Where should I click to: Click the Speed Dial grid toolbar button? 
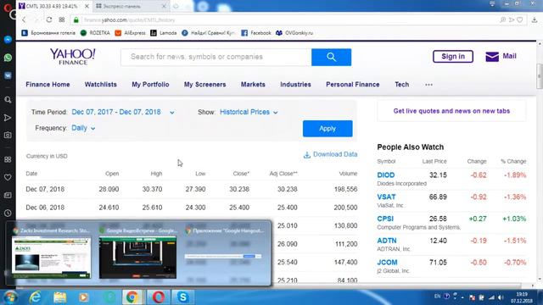pos(62,19)
